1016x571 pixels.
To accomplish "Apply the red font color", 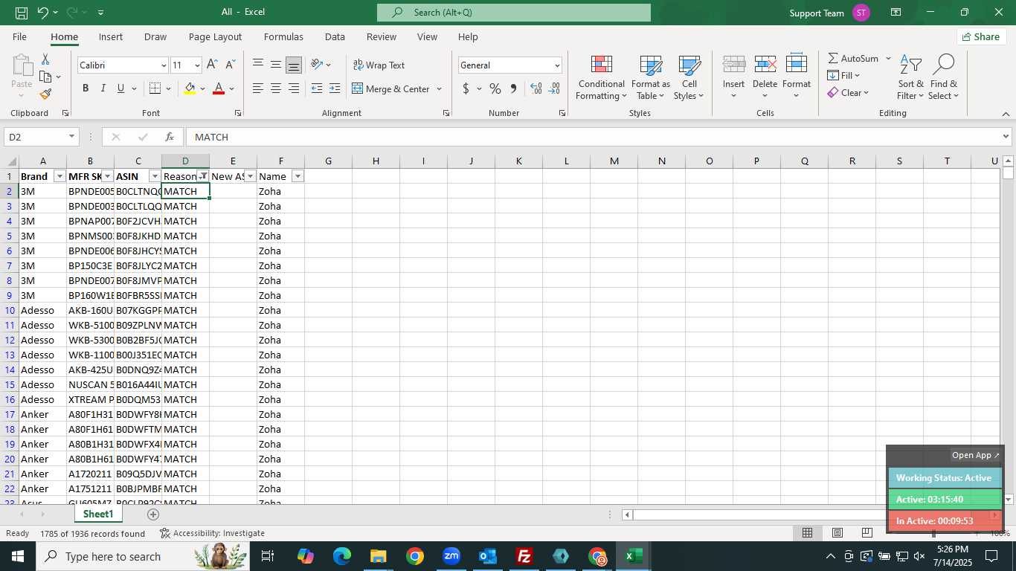I will (x=219, y=88).
